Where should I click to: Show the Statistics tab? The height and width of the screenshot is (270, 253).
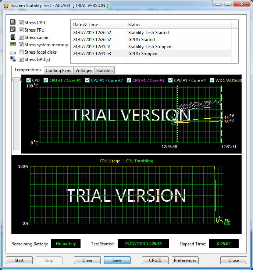tap(105, 70)
